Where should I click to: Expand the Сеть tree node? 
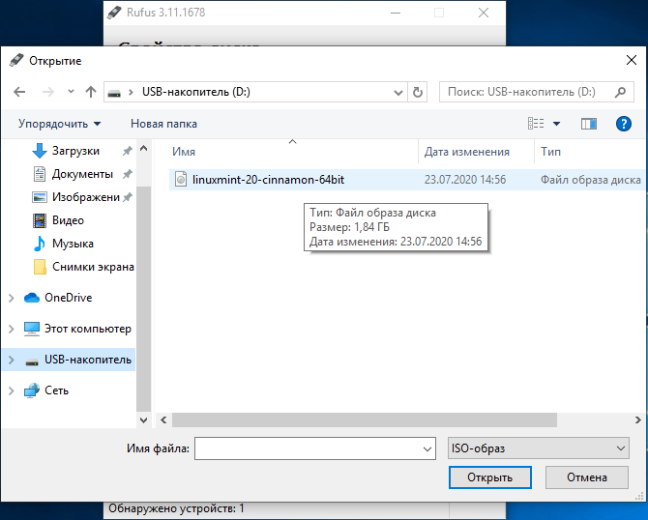pos(12,390)
